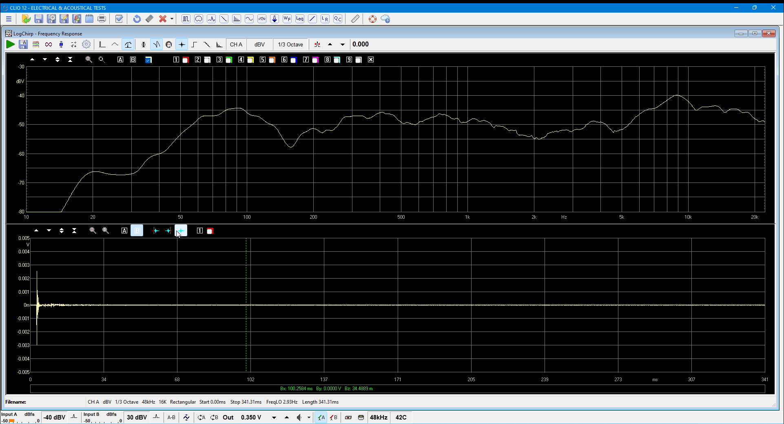Increase output level with up arrow
Screen dimensions: 784x424
pyautogui.click(x=287, y=417)
